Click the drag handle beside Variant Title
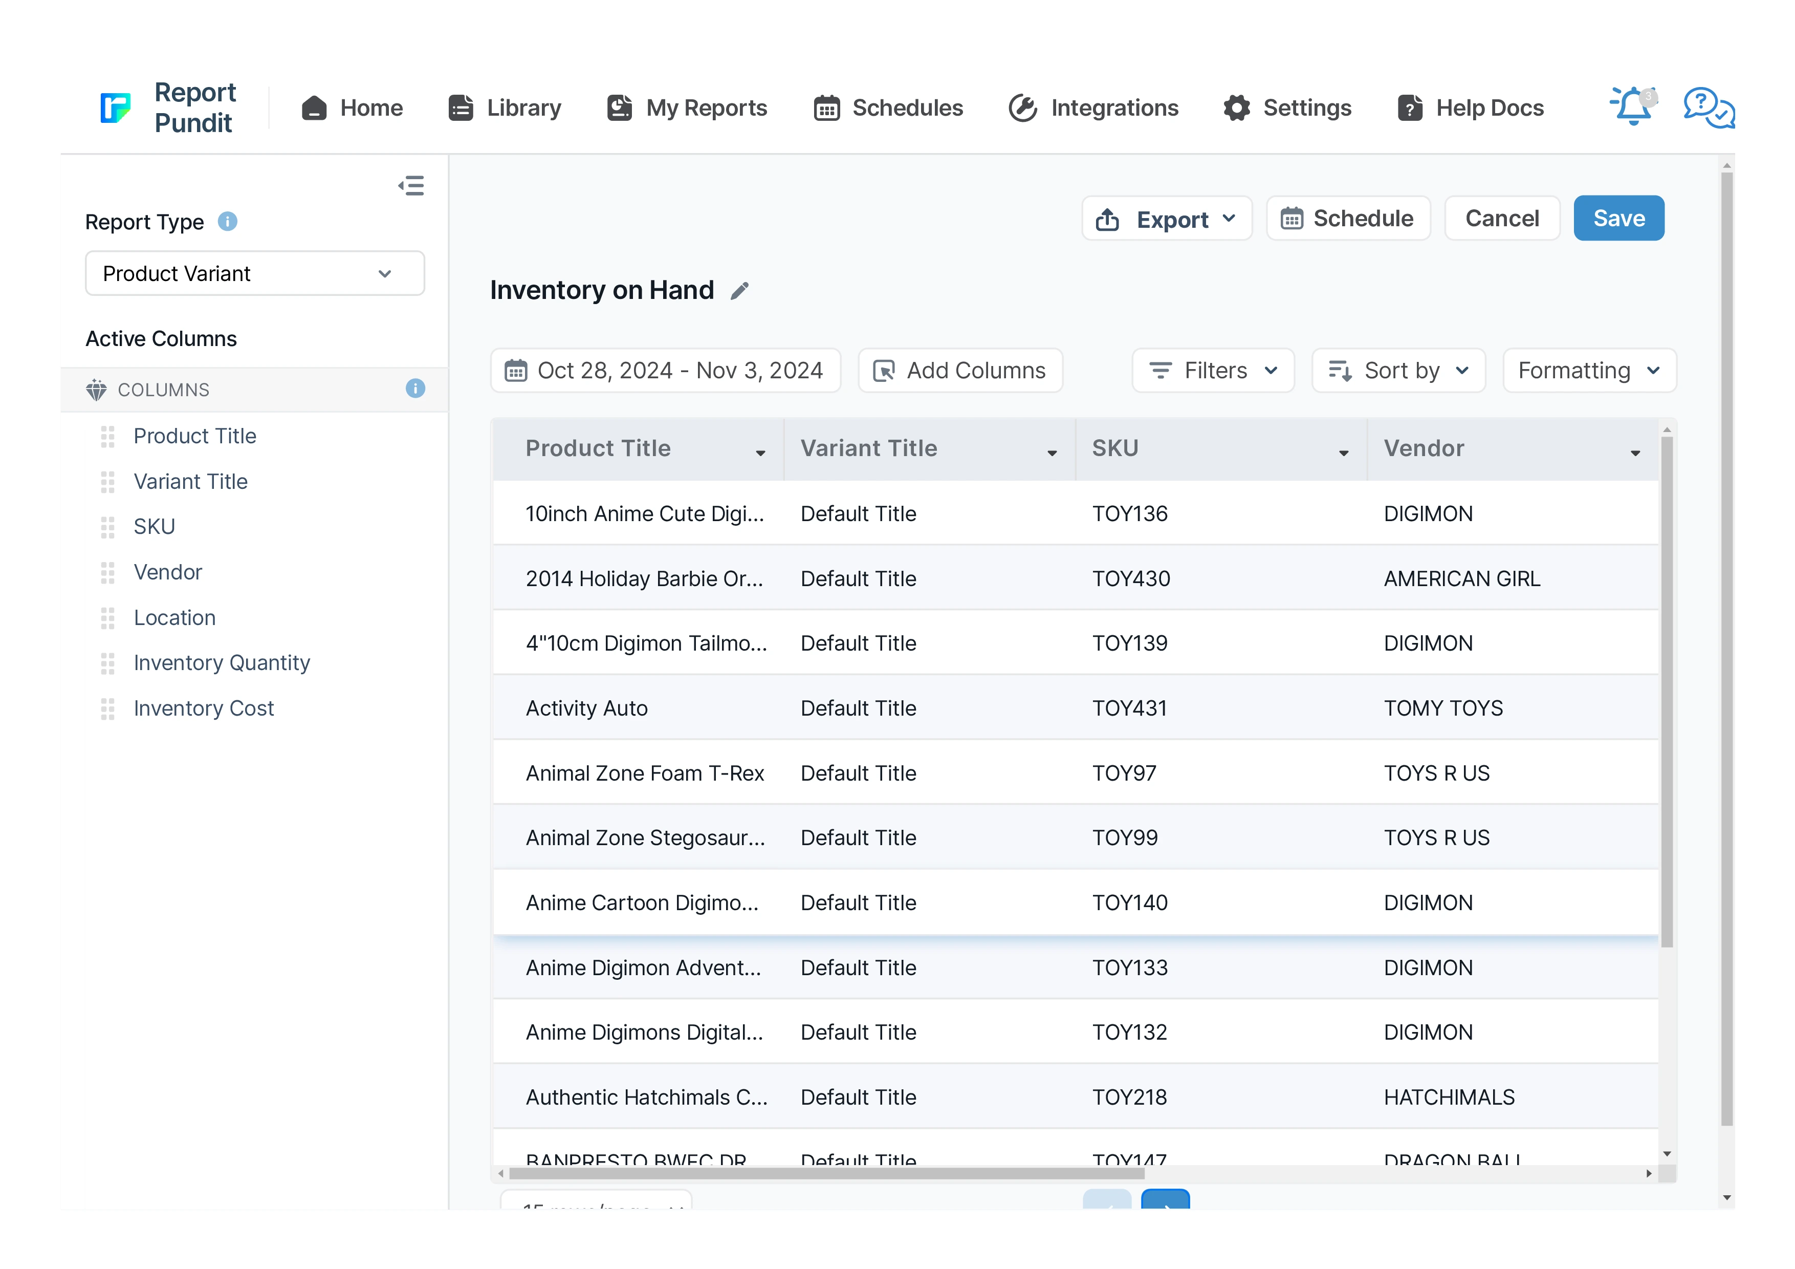1795x1269 pixels. (108, 482)
